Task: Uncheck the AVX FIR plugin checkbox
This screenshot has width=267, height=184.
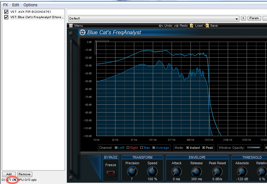Action: tap(6, 12)
